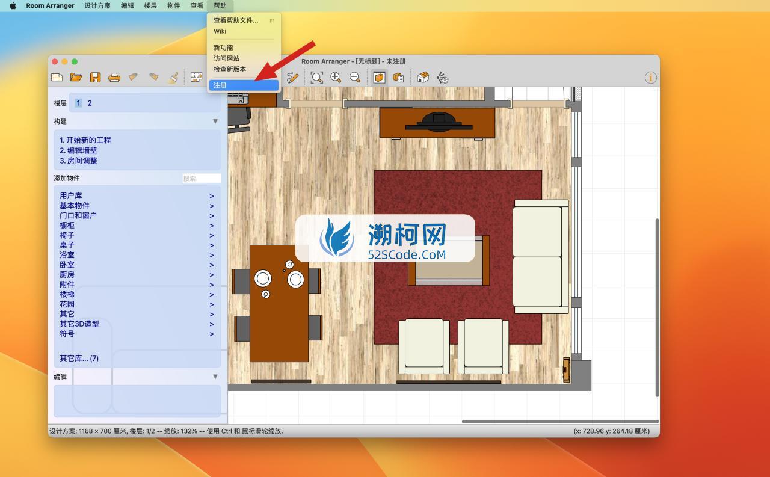Choose 注册 in the help menu
The width and height of the screenshot is (770, 477).
244,85
